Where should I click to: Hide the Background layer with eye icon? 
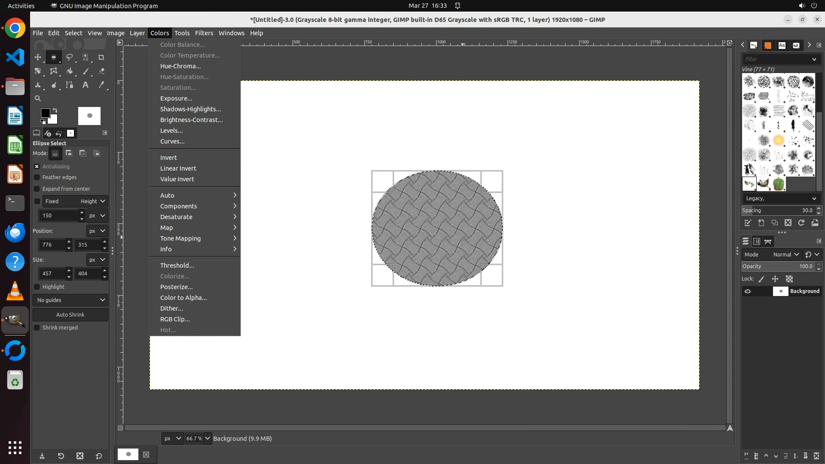coord(748,291)
